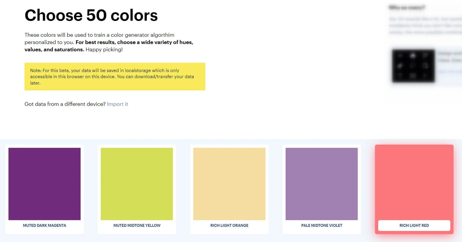Click the yellow localstorage note box
The height and width of the screenshot is (242, 462).
point(115,76)
